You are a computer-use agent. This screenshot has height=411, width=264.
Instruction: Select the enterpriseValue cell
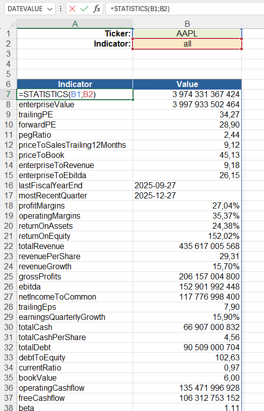75,105
